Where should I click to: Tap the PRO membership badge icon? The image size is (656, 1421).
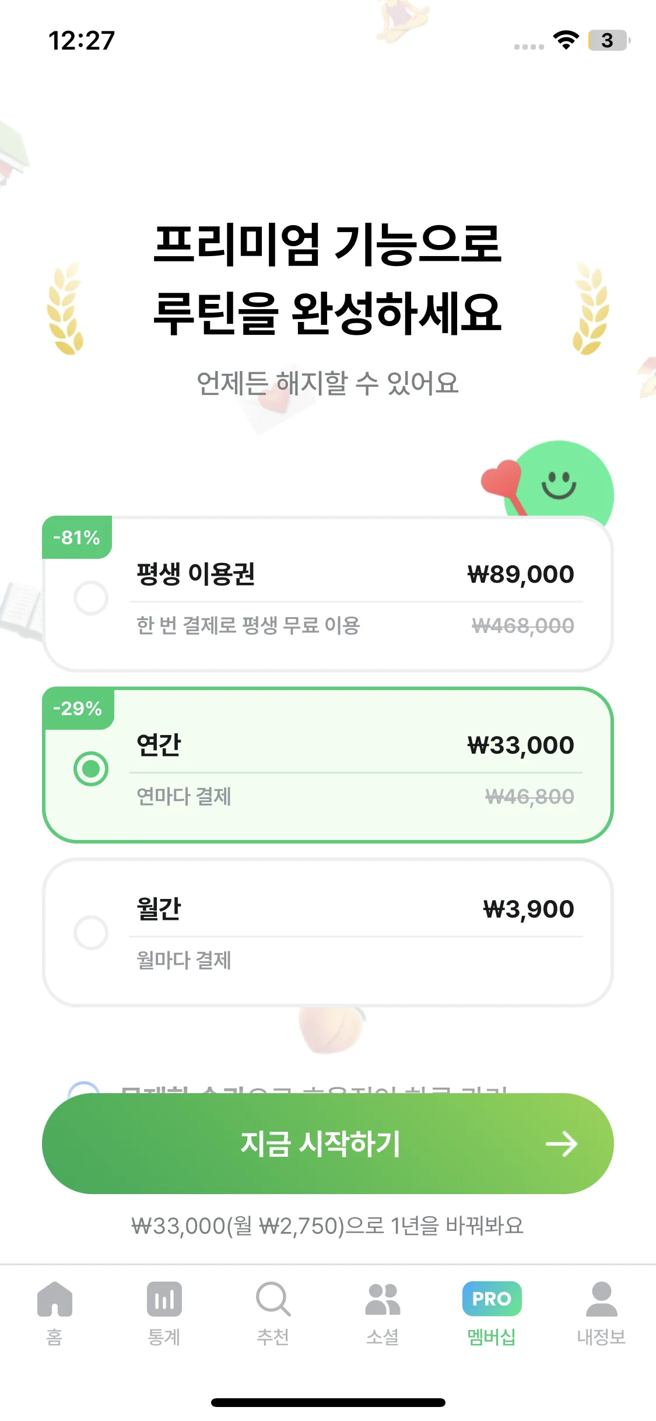point(492,1298)
